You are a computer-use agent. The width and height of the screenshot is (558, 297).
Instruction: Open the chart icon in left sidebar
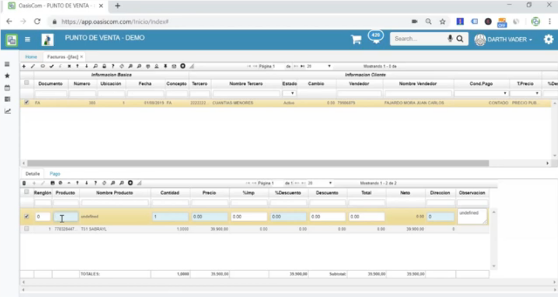pos(7,111)
